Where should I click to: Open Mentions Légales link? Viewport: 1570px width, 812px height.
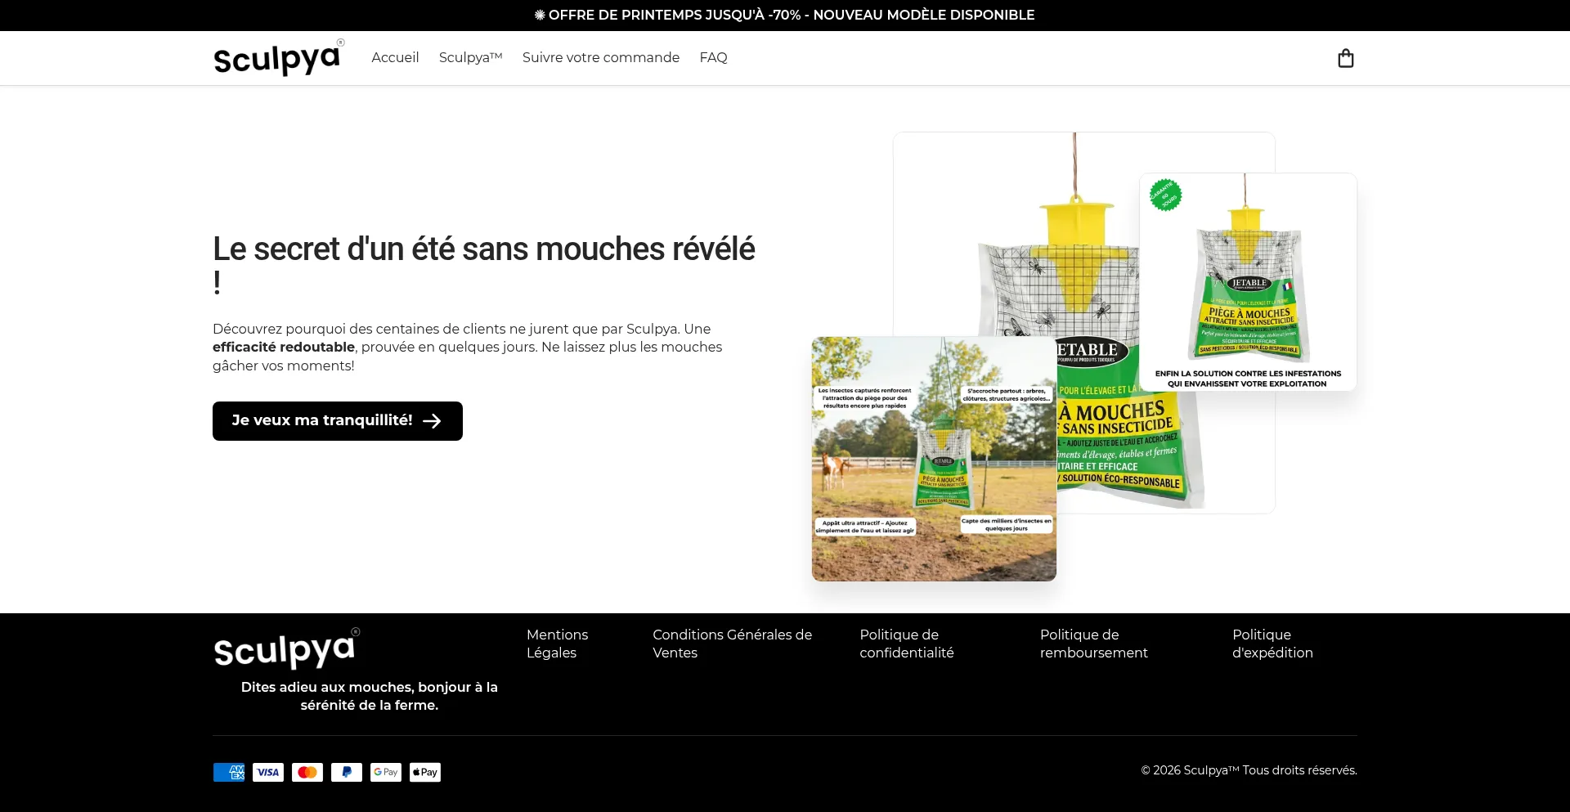558,644
